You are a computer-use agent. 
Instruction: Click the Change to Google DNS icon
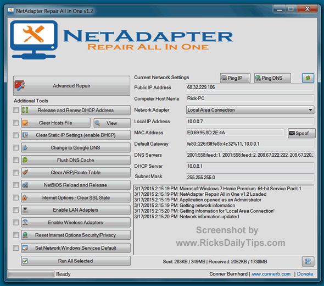click(x=25, y=147)
